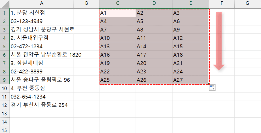Select column A header
Screen dimensions: 261x133
pyautogui.click(x=41, y=3)
